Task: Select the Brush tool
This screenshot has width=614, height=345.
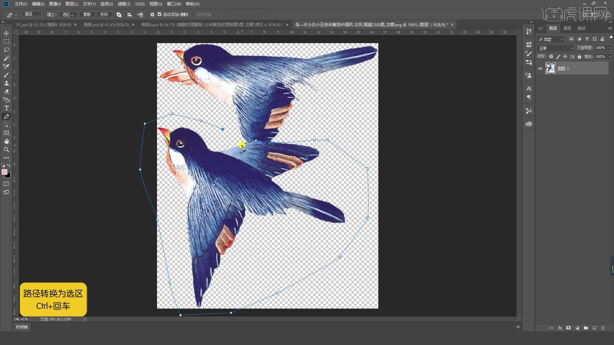Action: coord(6,75)
